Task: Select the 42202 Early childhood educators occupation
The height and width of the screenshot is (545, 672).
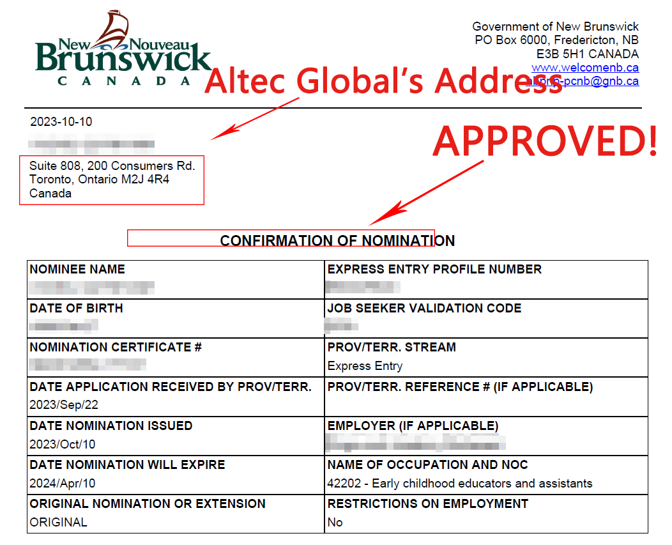Action: [459, 483]
